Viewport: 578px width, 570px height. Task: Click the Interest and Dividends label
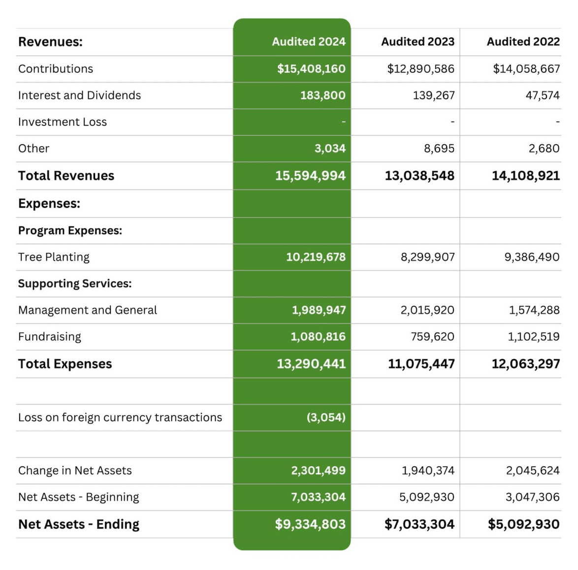(x=79, y=95)
